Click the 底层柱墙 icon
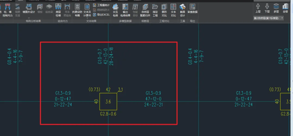This screenshot has height=136, width=293. (x=58, y=10)
